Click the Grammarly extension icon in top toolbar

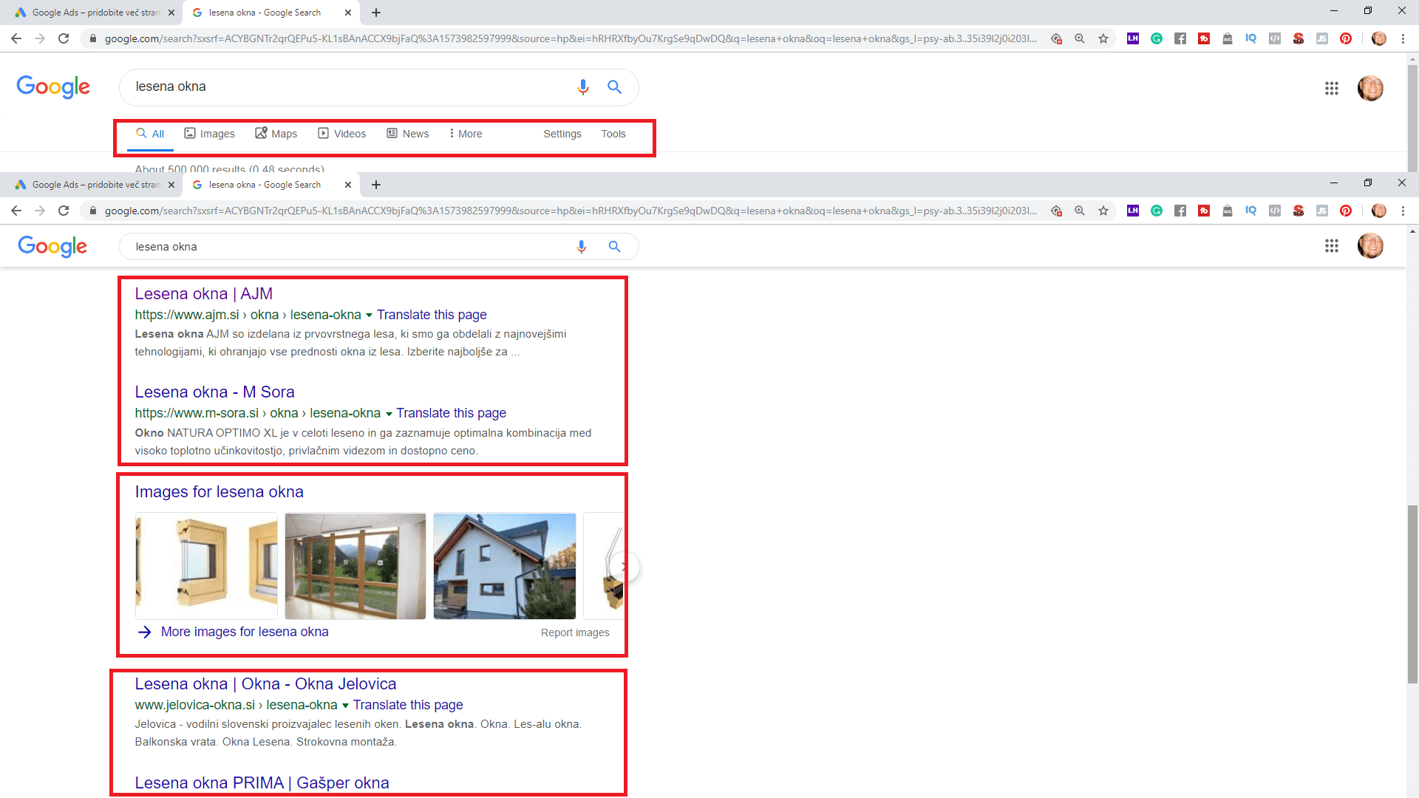pos(1157,38)
